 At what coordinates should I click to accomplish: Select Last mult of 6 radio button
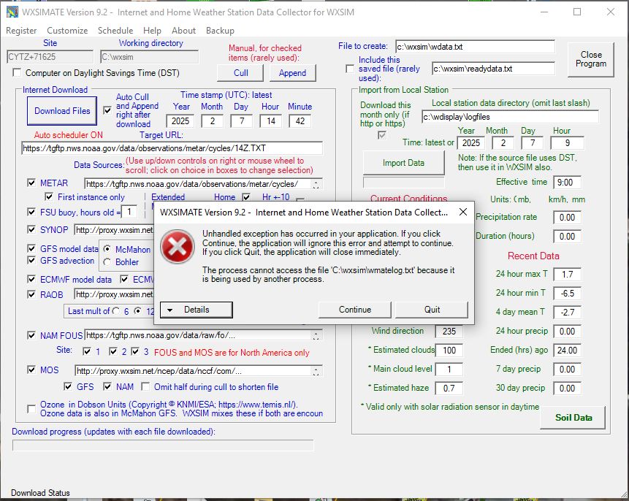click(x=116, y=311)
